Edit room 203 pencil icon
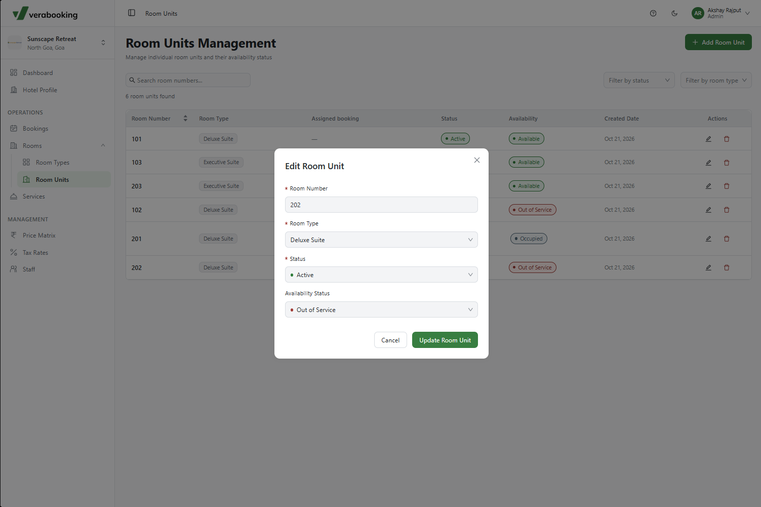This screenshot has height=507, width=761. pos(708,186)
